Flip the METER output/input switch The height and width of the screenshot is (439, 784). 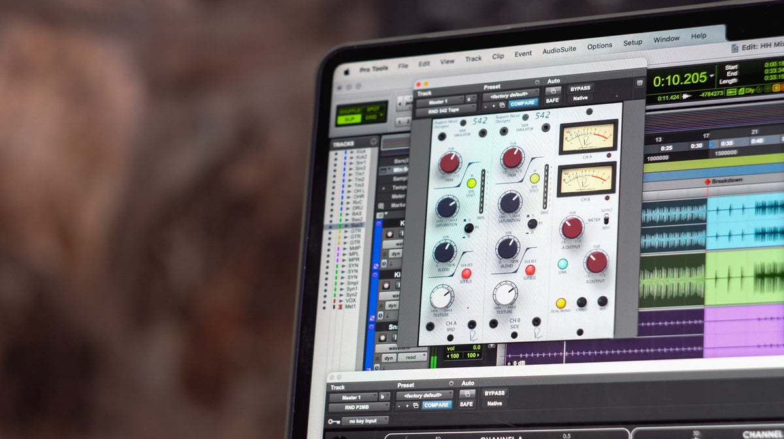pos(606,219)
